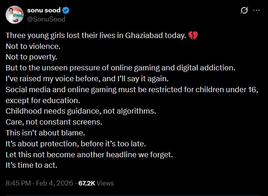The height and width of the screenshot is (196, 268).
Task: Open the @SonuSood handle link
Action: tap(46, 19)
